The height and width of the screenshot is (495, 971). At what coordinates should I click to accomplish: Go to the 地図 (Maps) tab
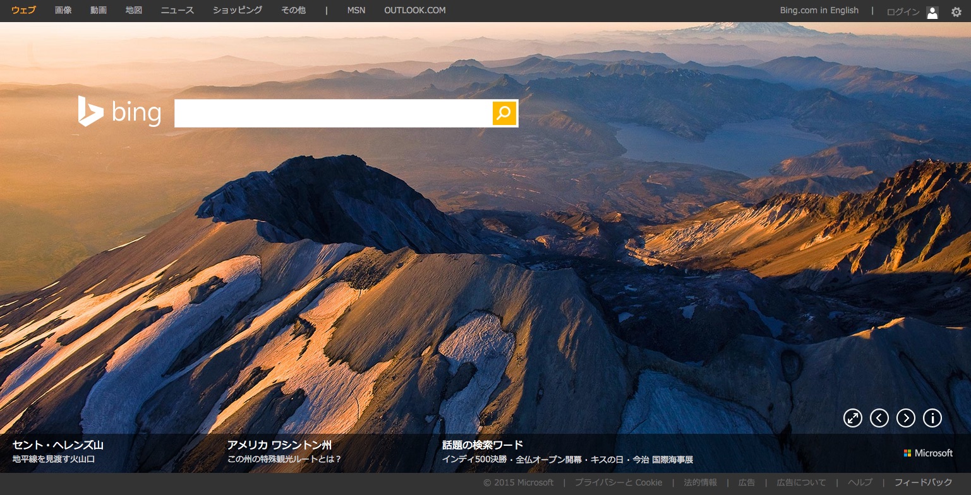[134, 11]
